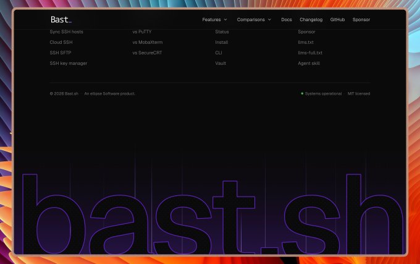
Task: Expand the Features dropdown menu
Action: tap(214, 20)
